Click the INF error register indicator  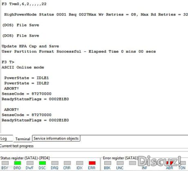145,163
